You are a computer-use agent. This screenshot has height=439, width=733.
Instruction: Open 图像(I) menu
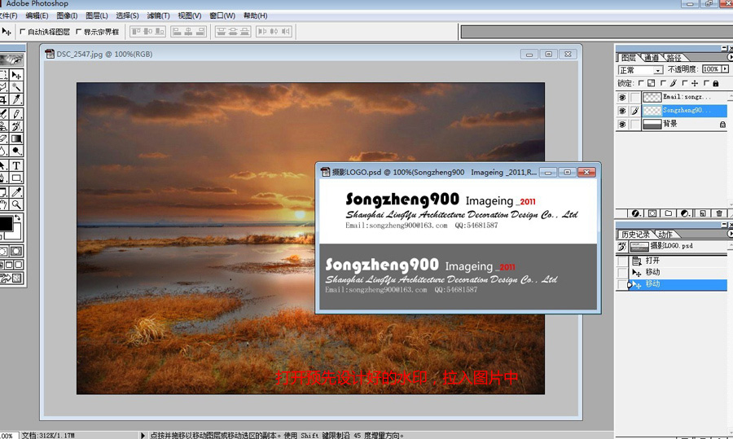click(x=67, y=15)
